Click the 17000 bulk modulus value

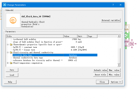point(74,39)
